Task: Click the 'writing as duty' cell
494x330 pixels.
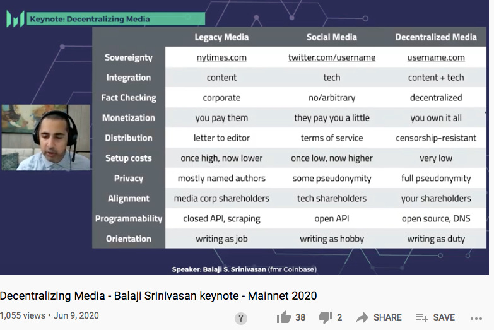Action: coord(436,239)
